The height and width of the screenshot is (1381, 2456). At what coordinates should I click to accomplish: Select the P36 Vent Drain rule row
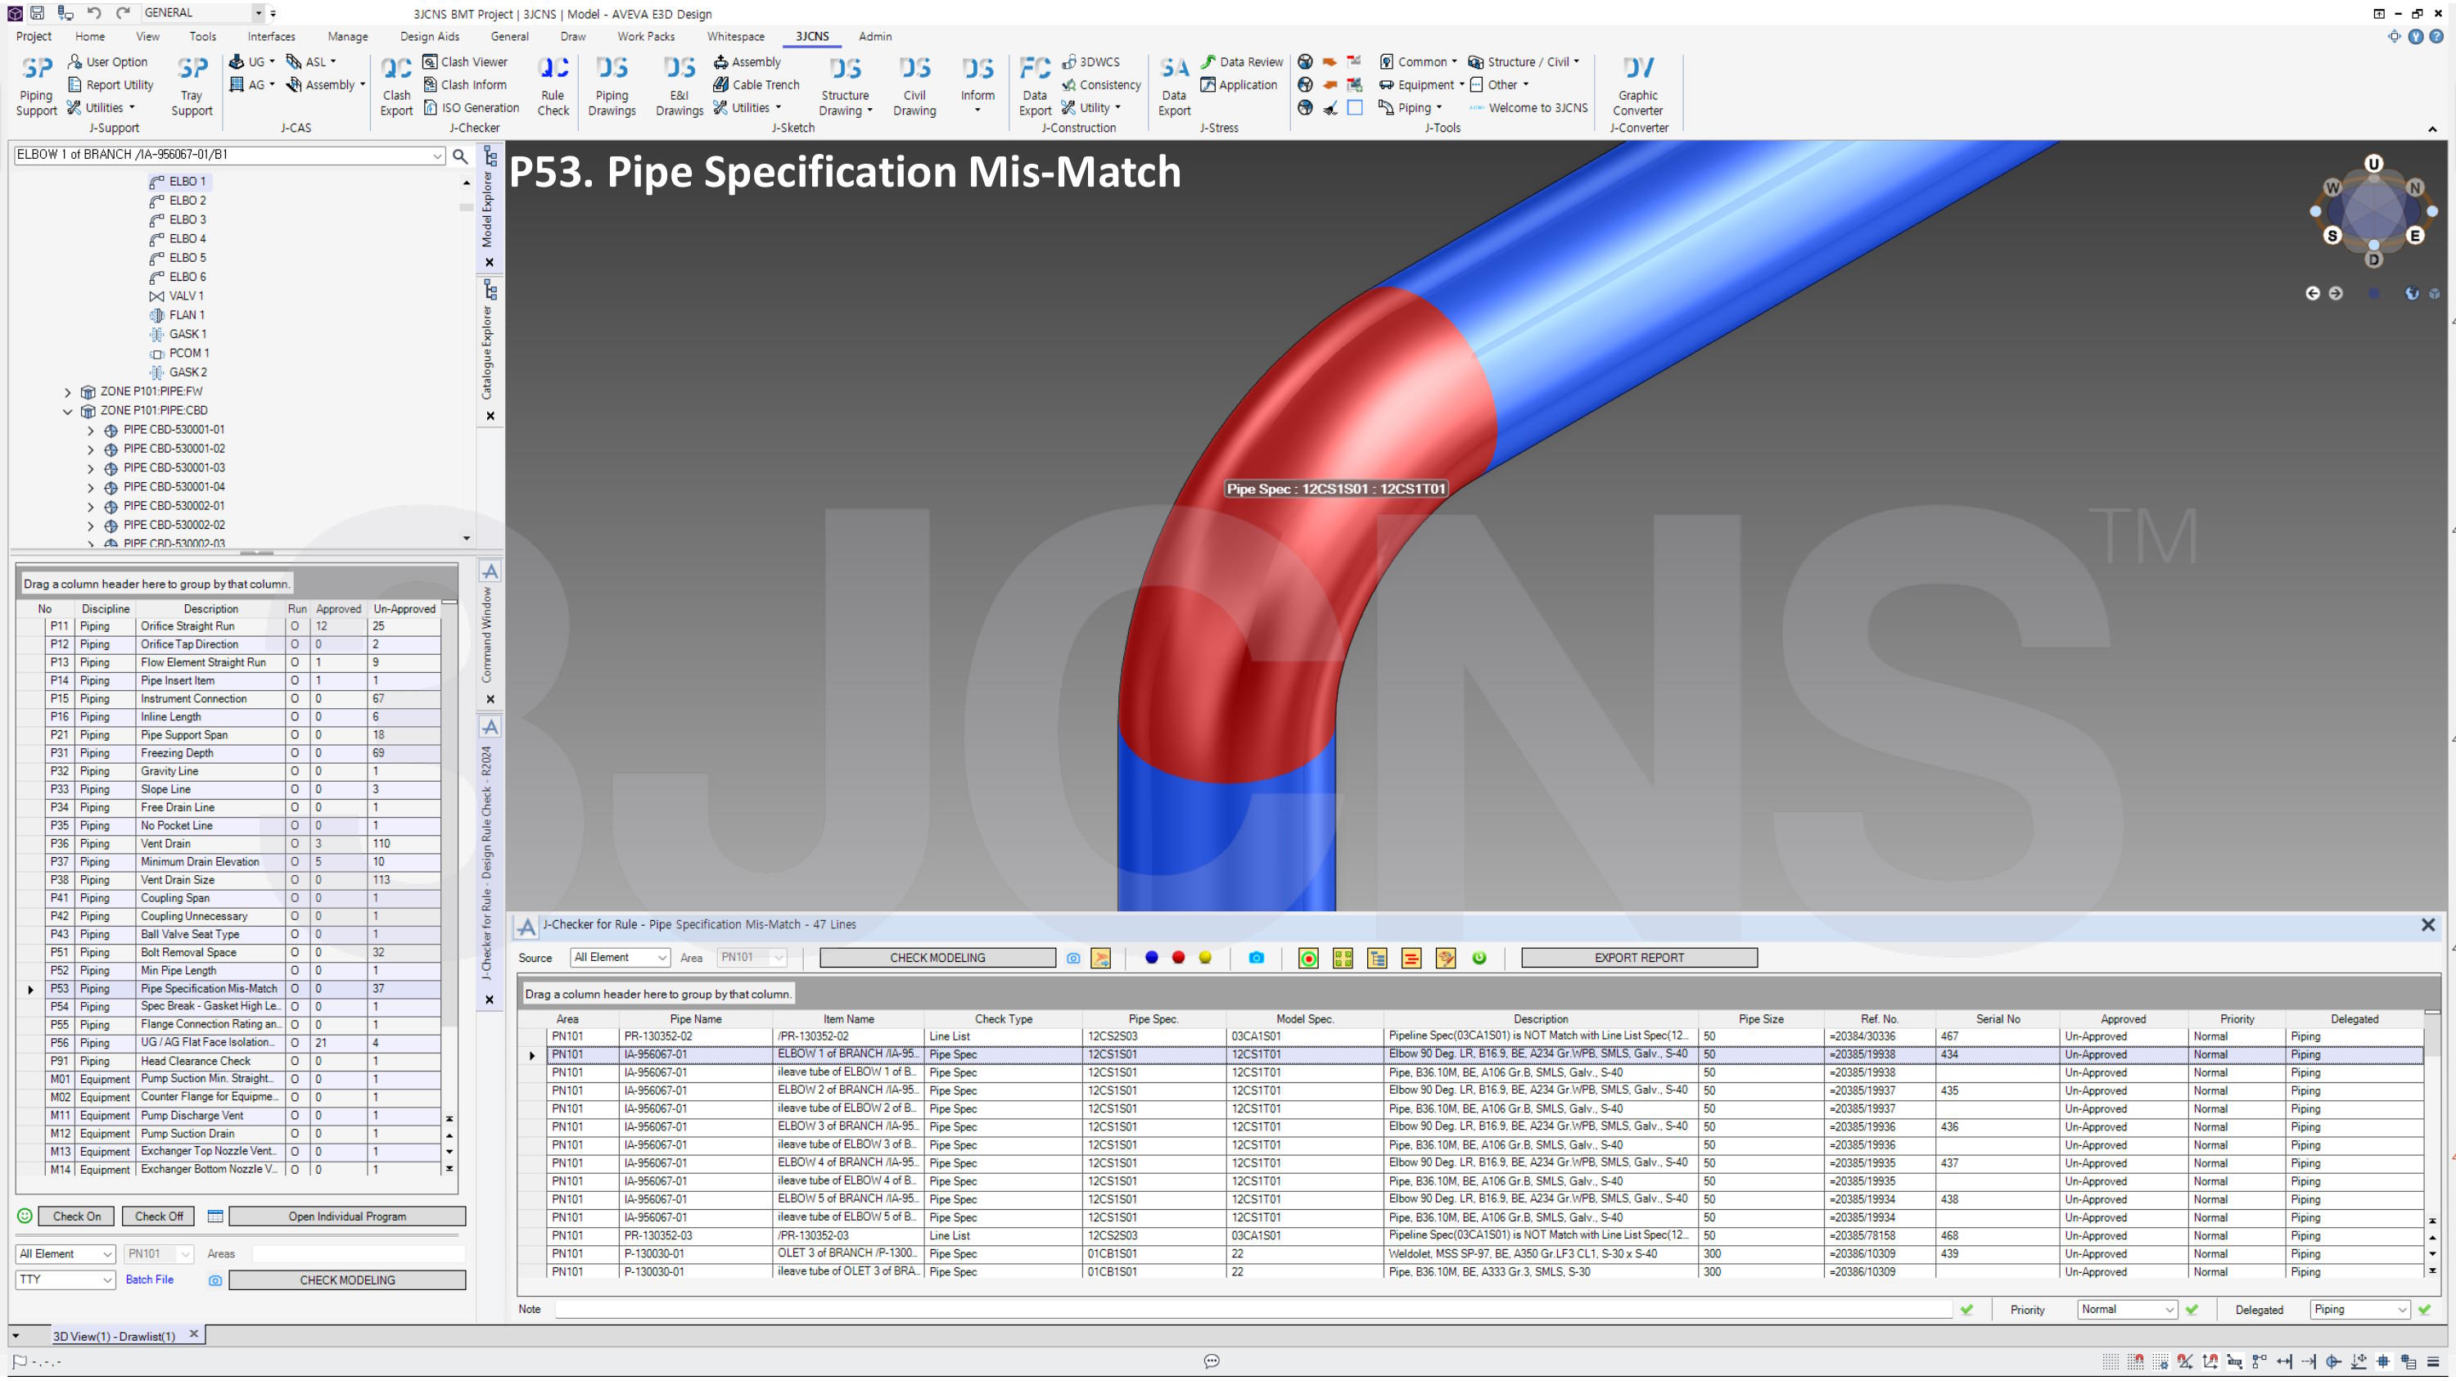point(229,843)
